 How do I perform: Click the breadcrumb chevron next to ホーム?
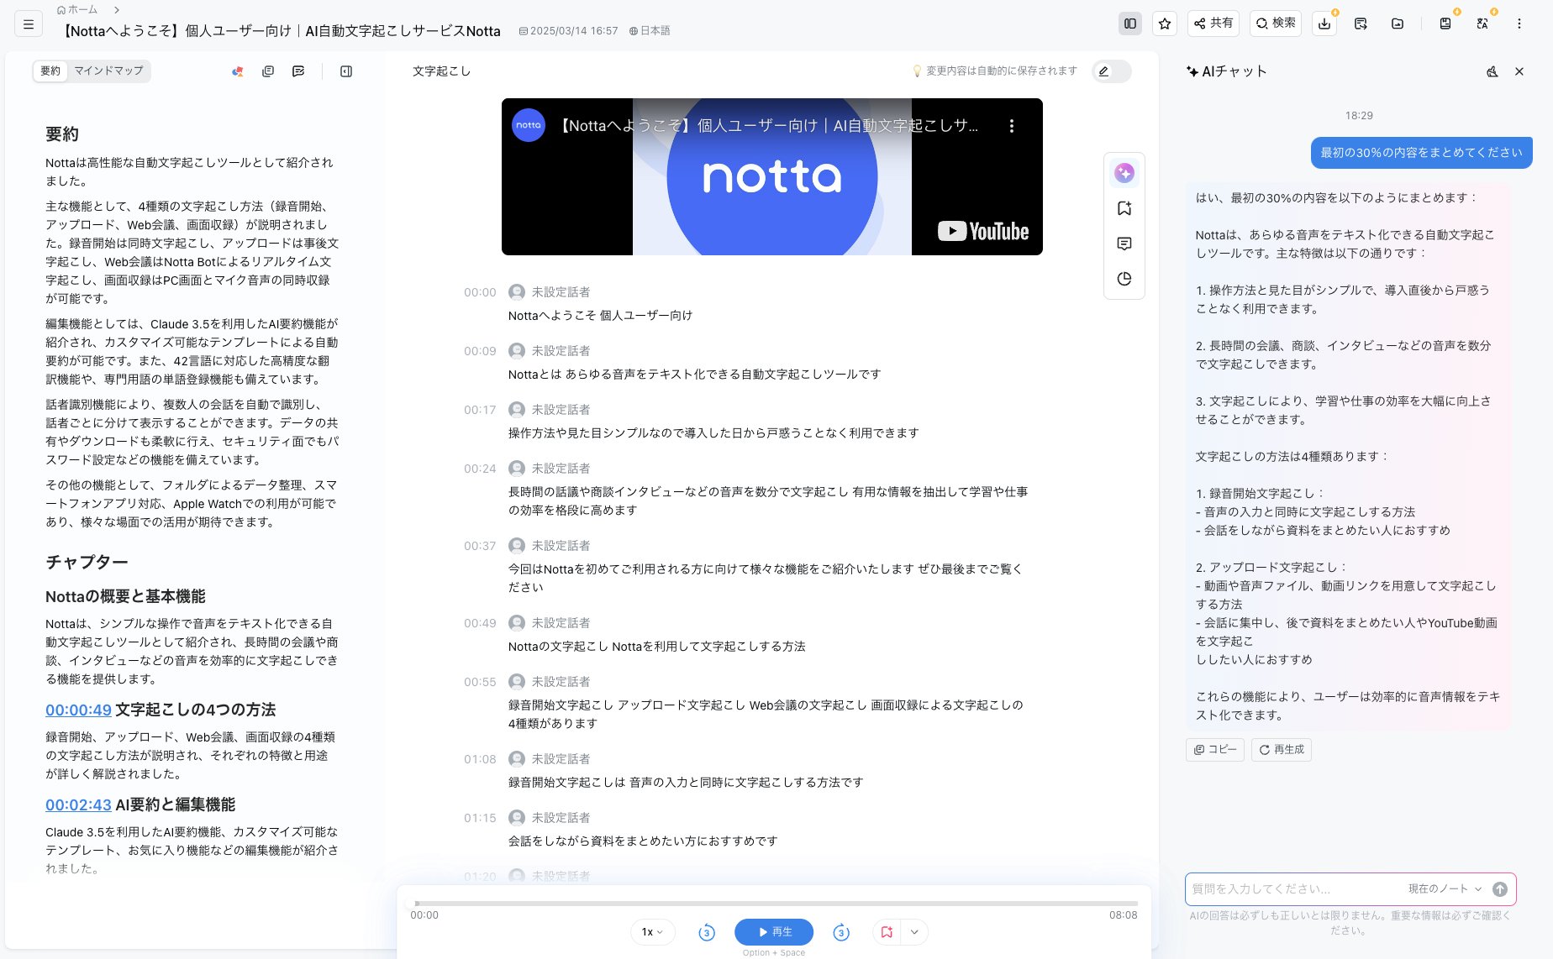(117, 10)
